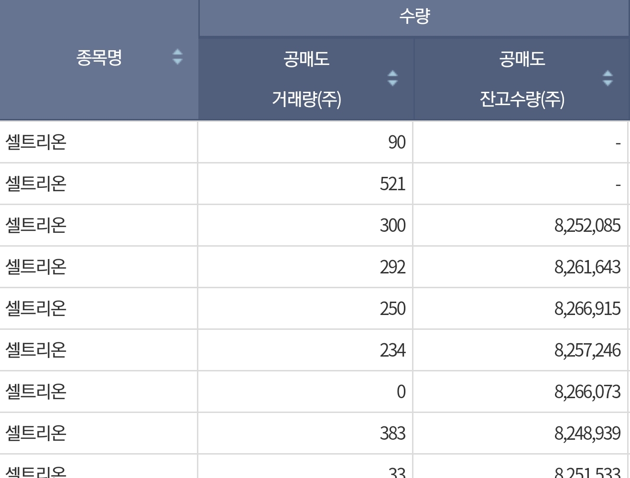Click the volume cell showing 292

click(x=305, y=267)
